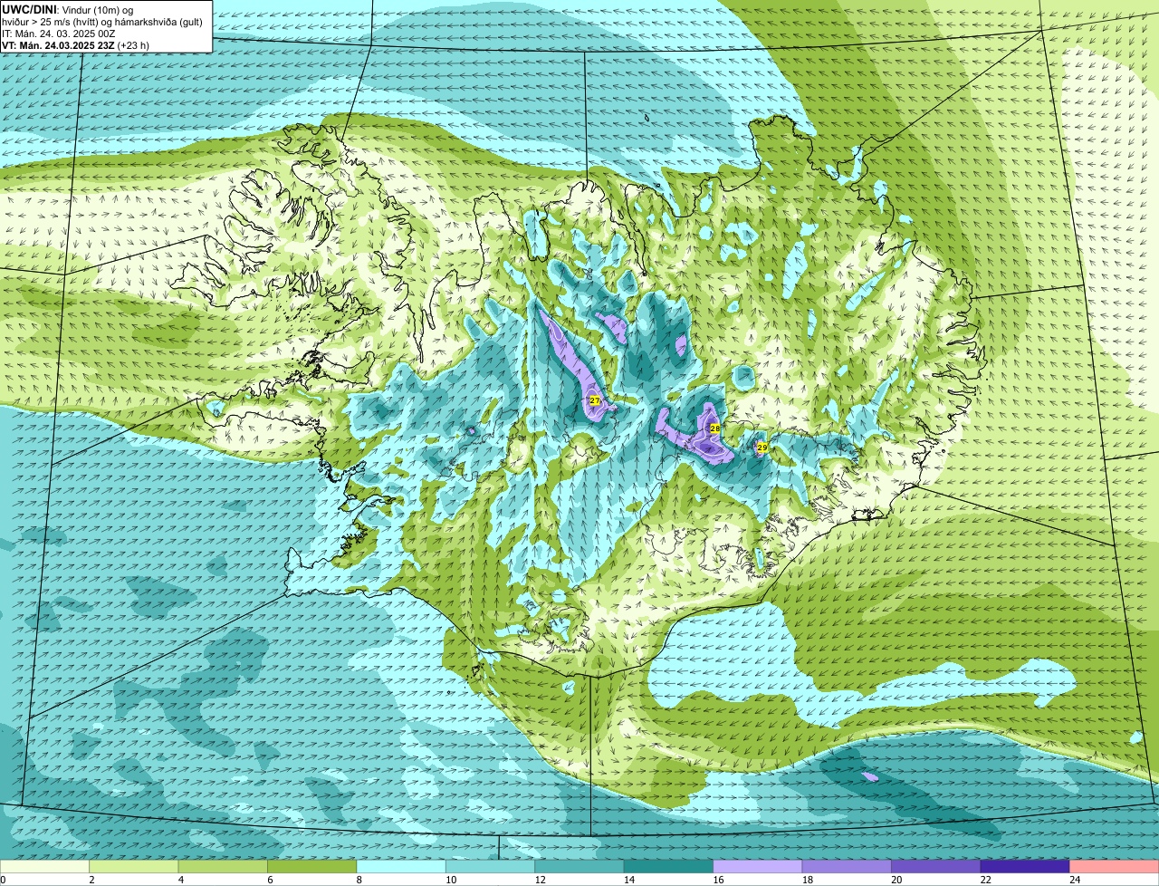The width and height of the screenshot is (1159, 886).
Task: Click the teal 12–14 m/s legend swatch
Action: [x=579, y=866]
